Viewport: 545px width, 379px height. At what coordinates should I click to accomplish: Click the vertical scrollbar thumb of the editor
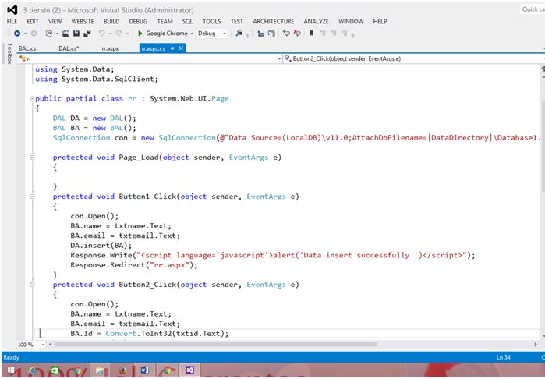[543, 146]
